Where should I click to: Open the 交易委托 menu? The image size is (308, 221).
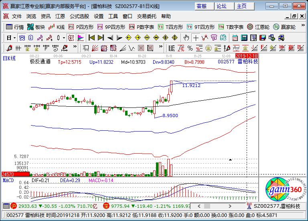click(x=147, y=16)
